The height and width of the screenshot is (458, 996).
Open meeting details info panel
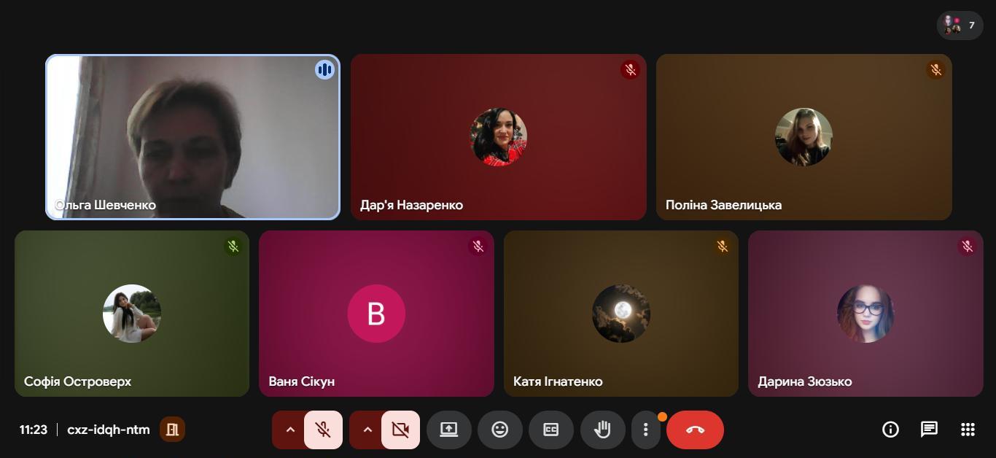tap(890, 430)
